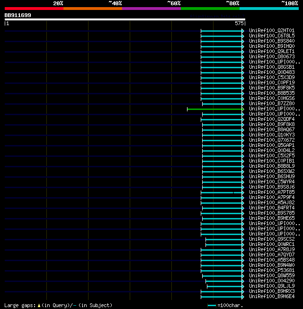Select UniRef100_Q0D4L2 label
This screenshot has width=303, height=309.
pos(272,150)
